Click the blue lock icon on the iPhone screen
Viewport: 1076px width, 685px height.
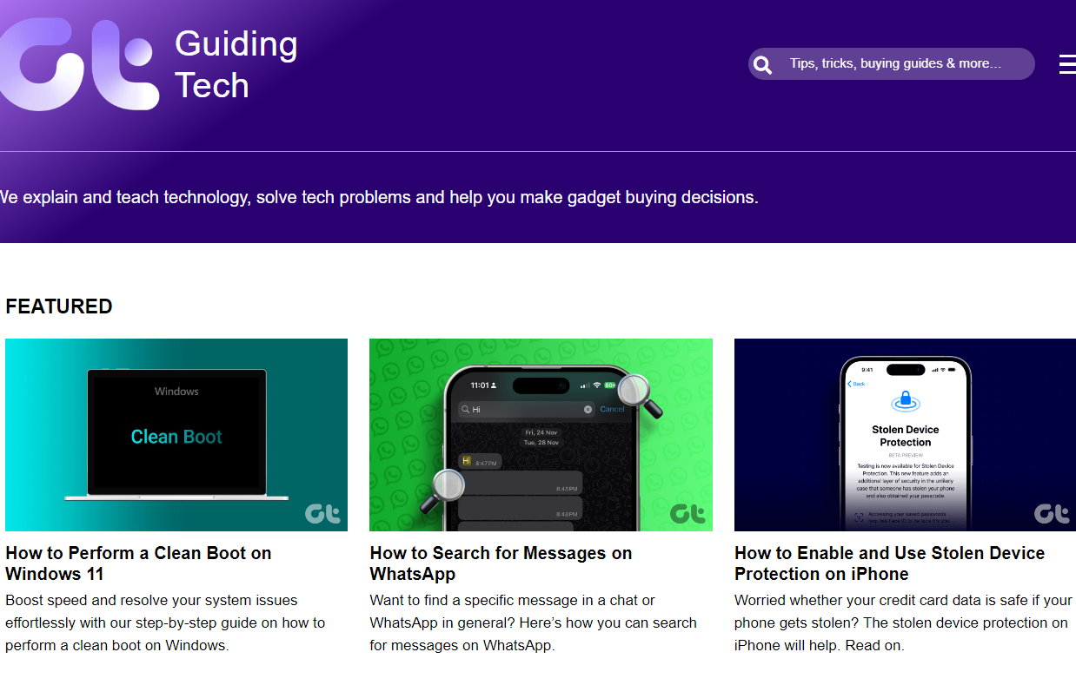[x=906, y=401]
